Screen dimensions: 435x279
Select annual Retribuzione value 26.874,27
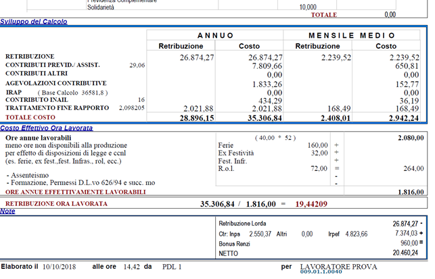tap(197, 57)
